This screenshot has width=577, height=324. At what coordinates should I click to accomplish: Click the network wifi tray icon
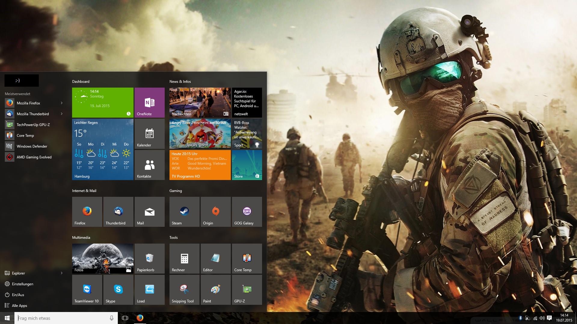click(x=535, y=318)
